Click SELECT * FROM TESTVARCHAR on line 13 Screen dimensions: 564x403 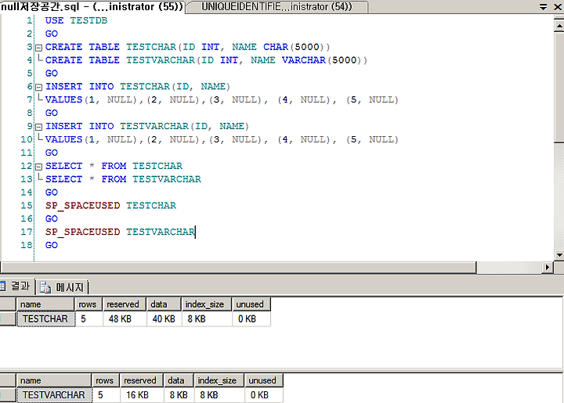point(123,179)
